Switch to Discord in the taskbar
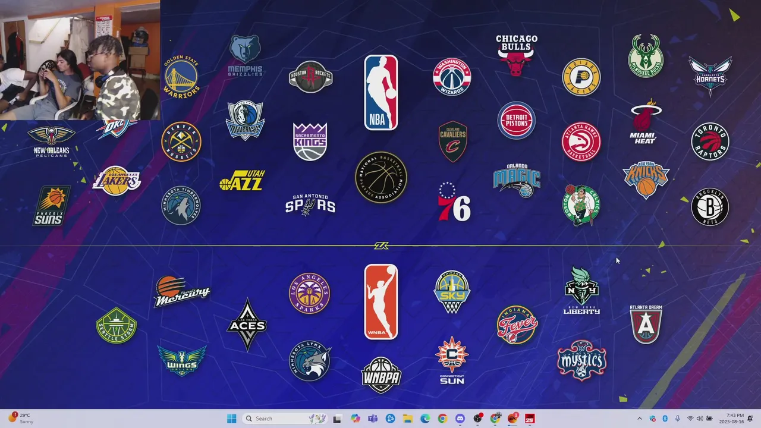Viewport: 761px width, 428px height. pos(460,418)
